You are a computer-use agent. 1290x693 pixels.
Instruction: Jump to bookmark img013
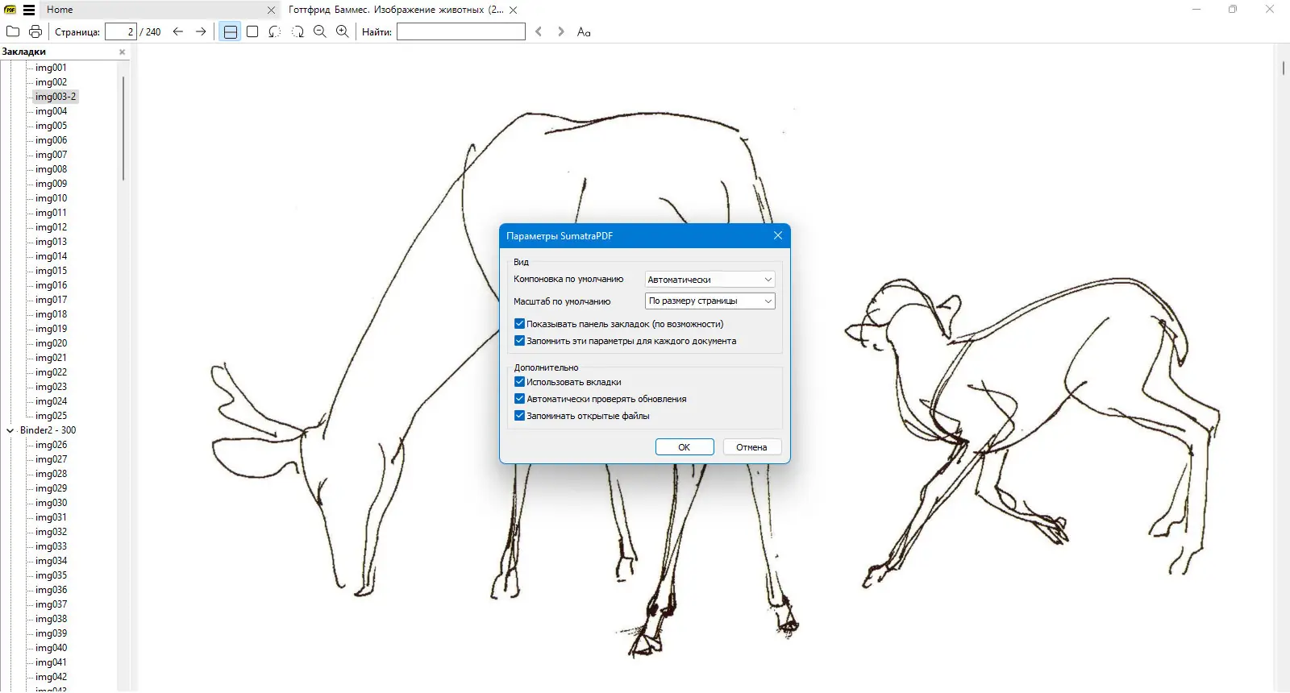(51, 242)
